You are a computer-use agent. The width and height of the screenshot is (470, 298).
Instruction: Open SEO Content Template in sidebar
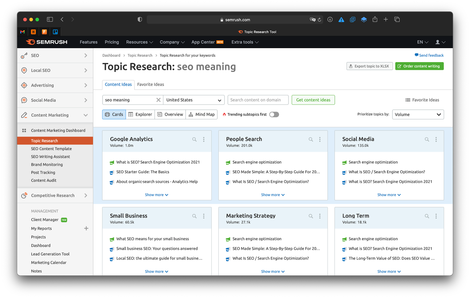pos(51,149)
